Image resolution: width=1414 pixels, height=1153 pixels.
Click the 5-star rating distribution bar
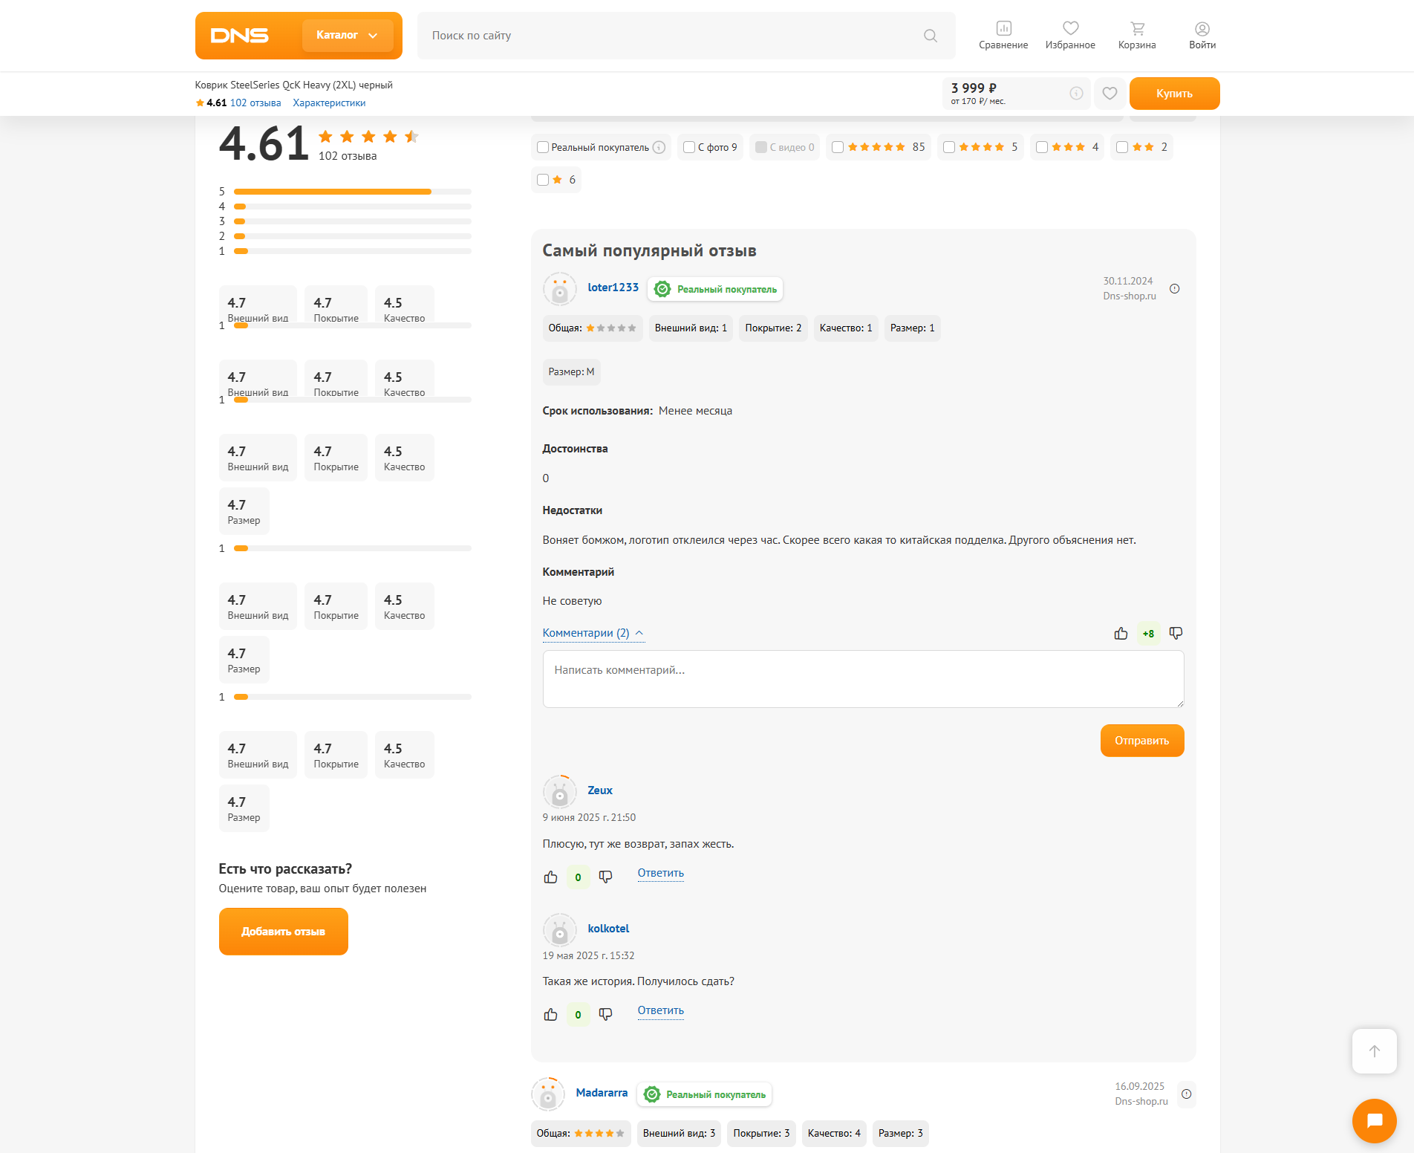tap(353, 192)
